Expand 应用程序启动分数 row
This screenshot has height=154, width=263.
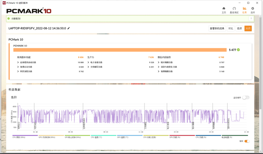18,62
